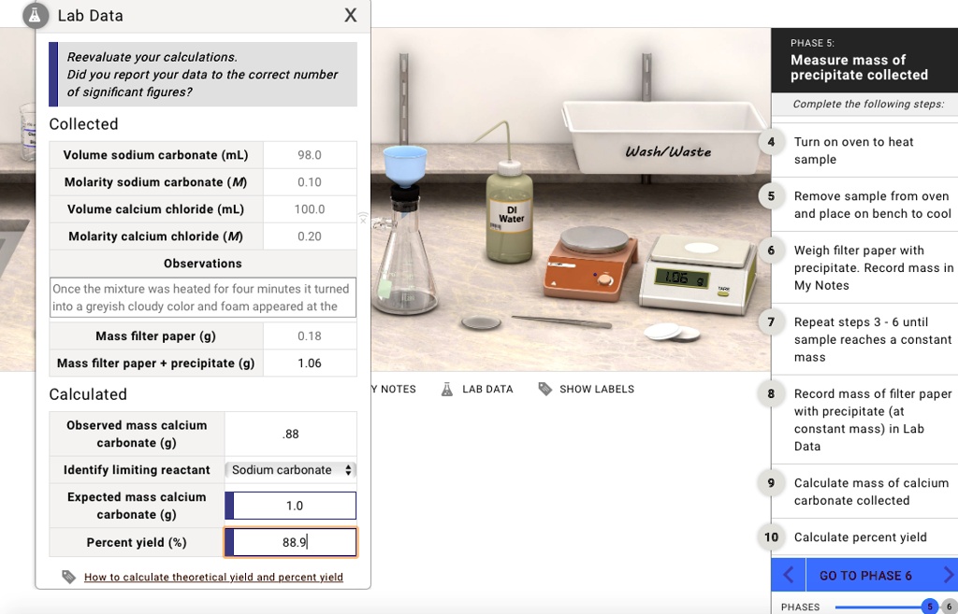Click the flask icon beside Lab Data title

click(36, 15)
